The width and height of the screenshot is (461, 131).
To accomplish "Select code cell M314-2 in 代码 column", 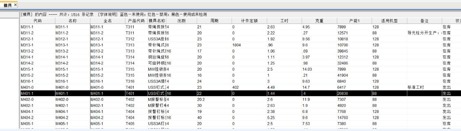I will (x=38, y=63).
